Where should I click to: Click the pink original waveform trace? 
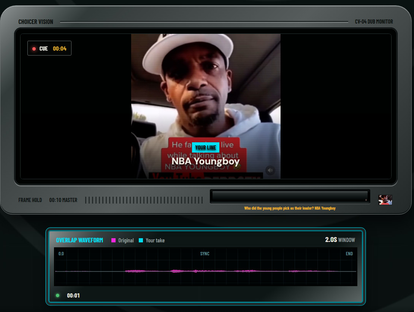206,271
